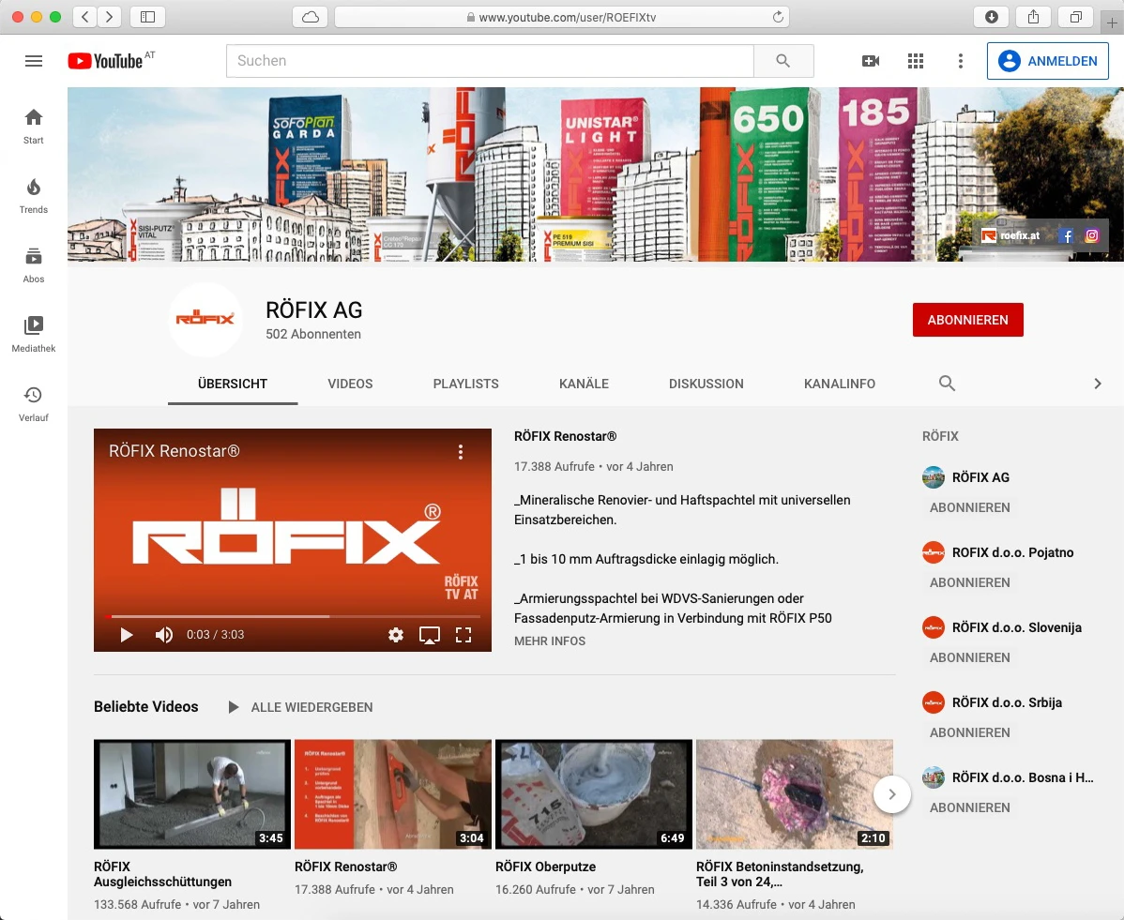The image size is (1124, 920).
Task: Subscribe to RÖFIX d.o.o. Srbija
Action: tap(970, 732)
